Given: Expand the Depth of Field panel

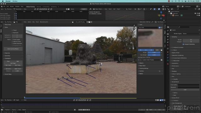Looking at the screenshot, I should (176, 53).
